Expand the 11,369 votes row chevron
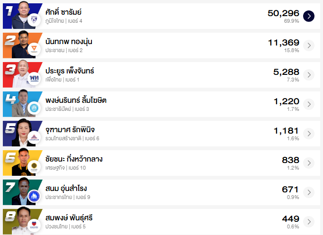Screen dimensions: 323x235 pyautogui.click(x=309, y=45)
